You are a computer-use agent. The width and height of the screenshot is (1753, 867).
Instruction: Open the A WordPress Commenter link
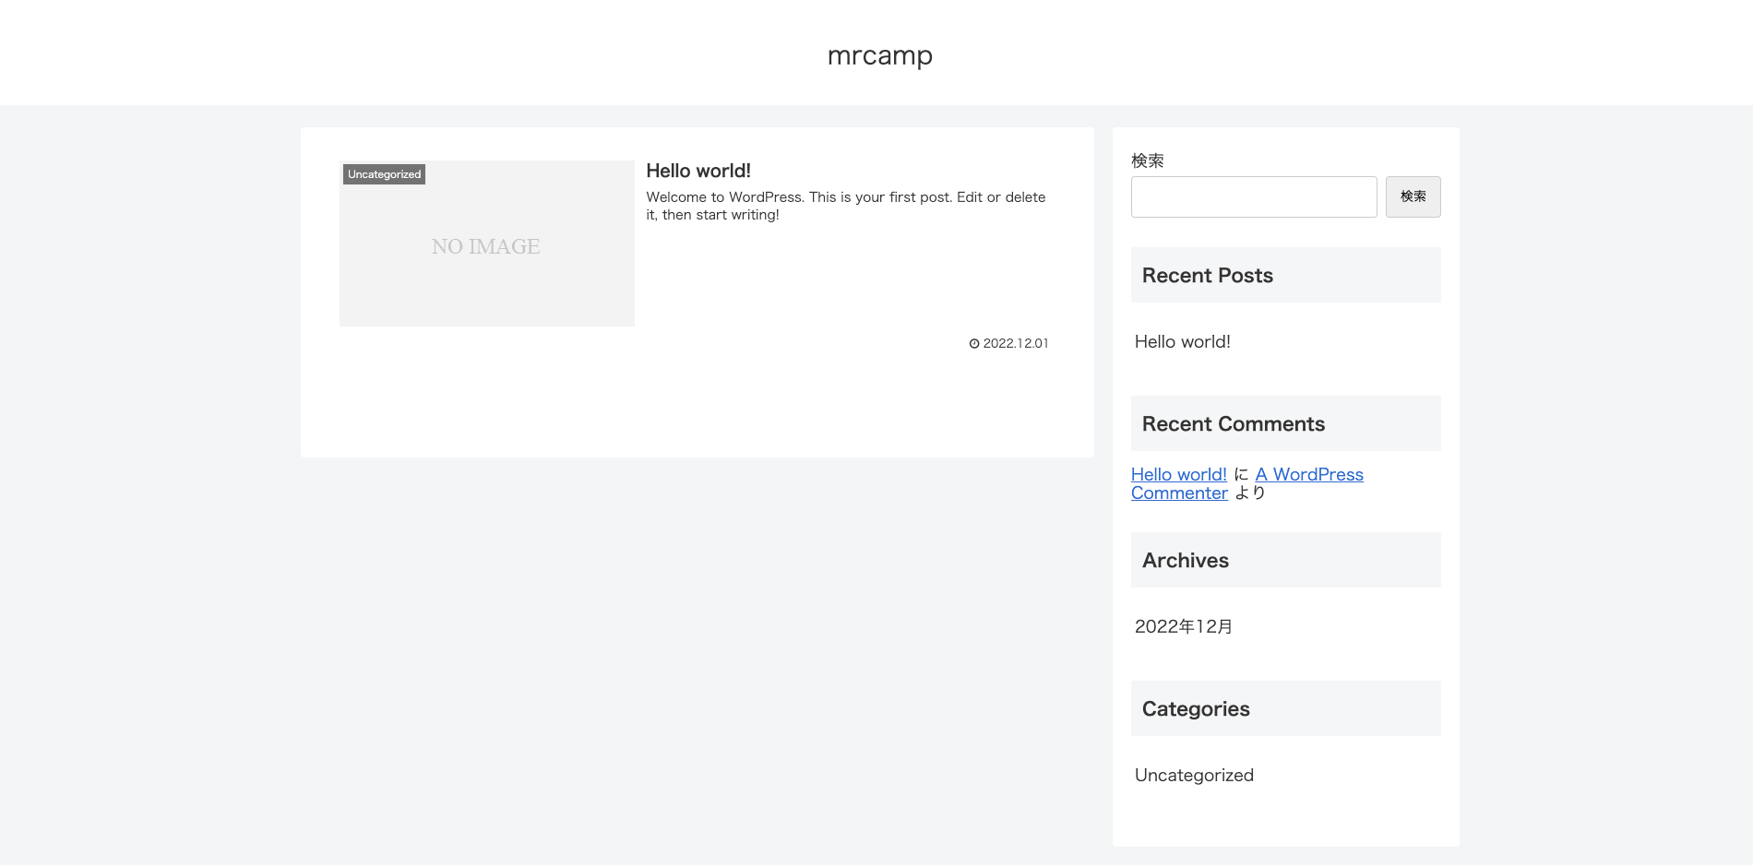point(1308,474)
